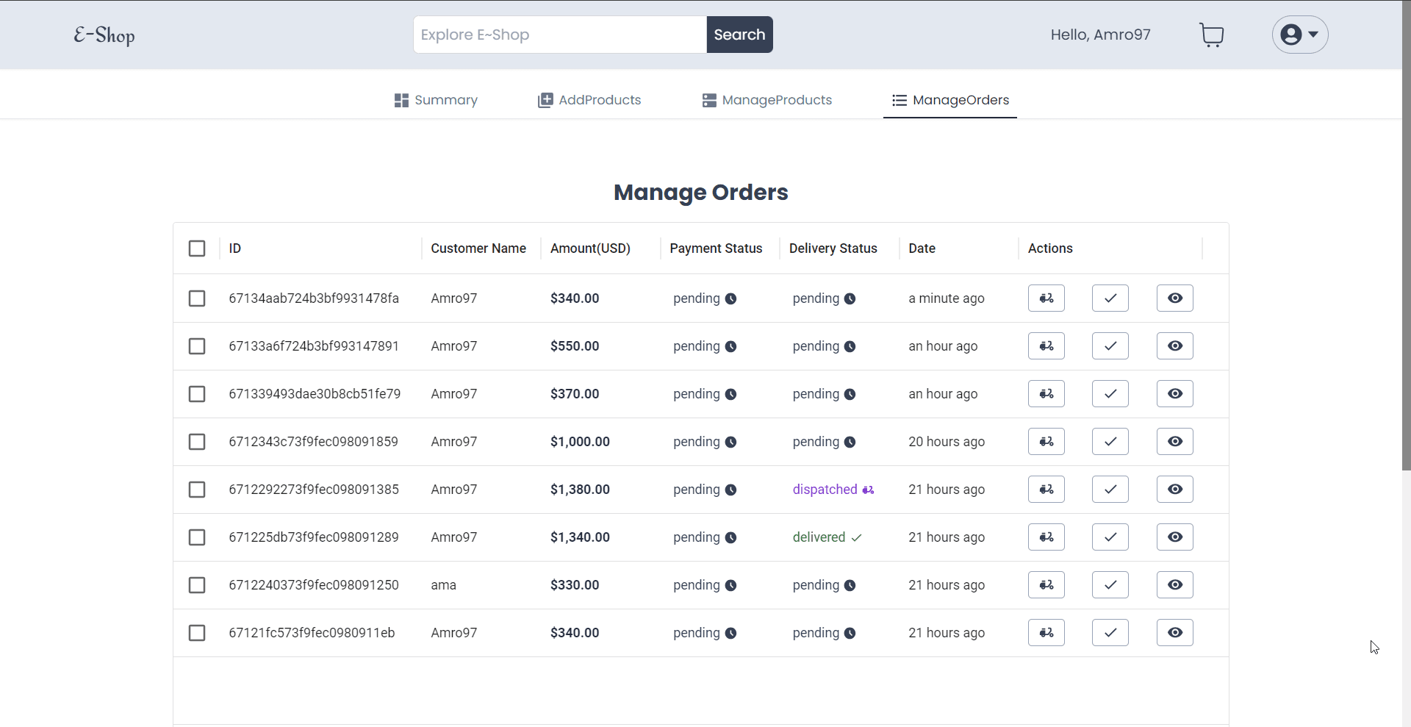Mark the $550.00 order as delivered
This screenshot has height=727, width=1411.
[1110, 346]
